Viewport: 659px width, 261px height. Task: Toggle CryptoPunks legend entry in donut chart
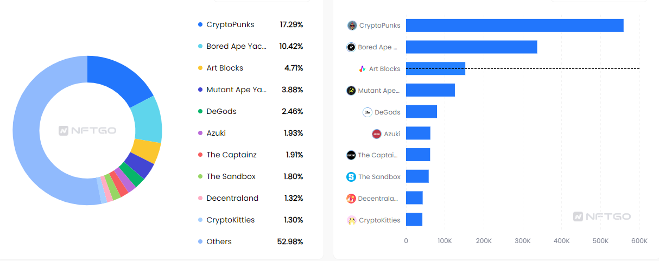[x=230, y=24]
